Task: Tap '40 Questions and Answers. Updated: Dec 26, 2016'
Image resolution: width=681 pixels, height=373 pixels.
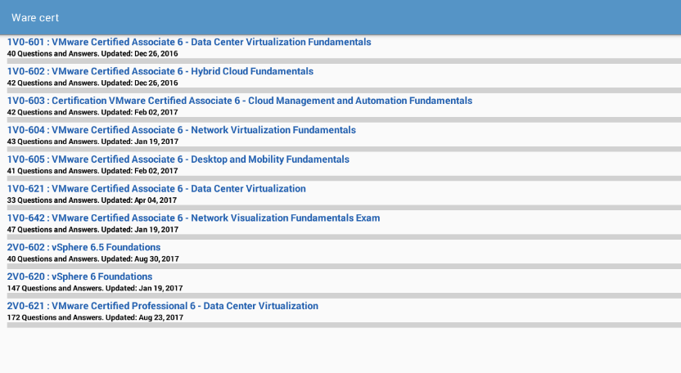Action: tap(92, 54)
